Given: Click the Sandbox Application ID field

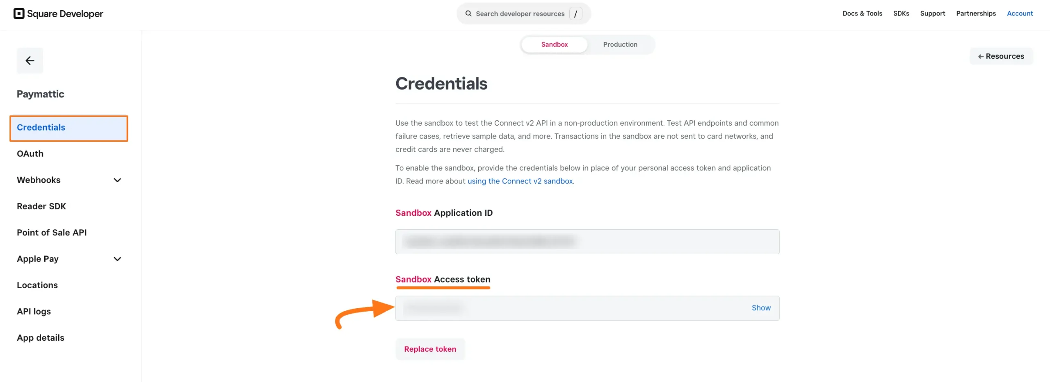Looking at the screenshot, I should [x=587, y=242].
